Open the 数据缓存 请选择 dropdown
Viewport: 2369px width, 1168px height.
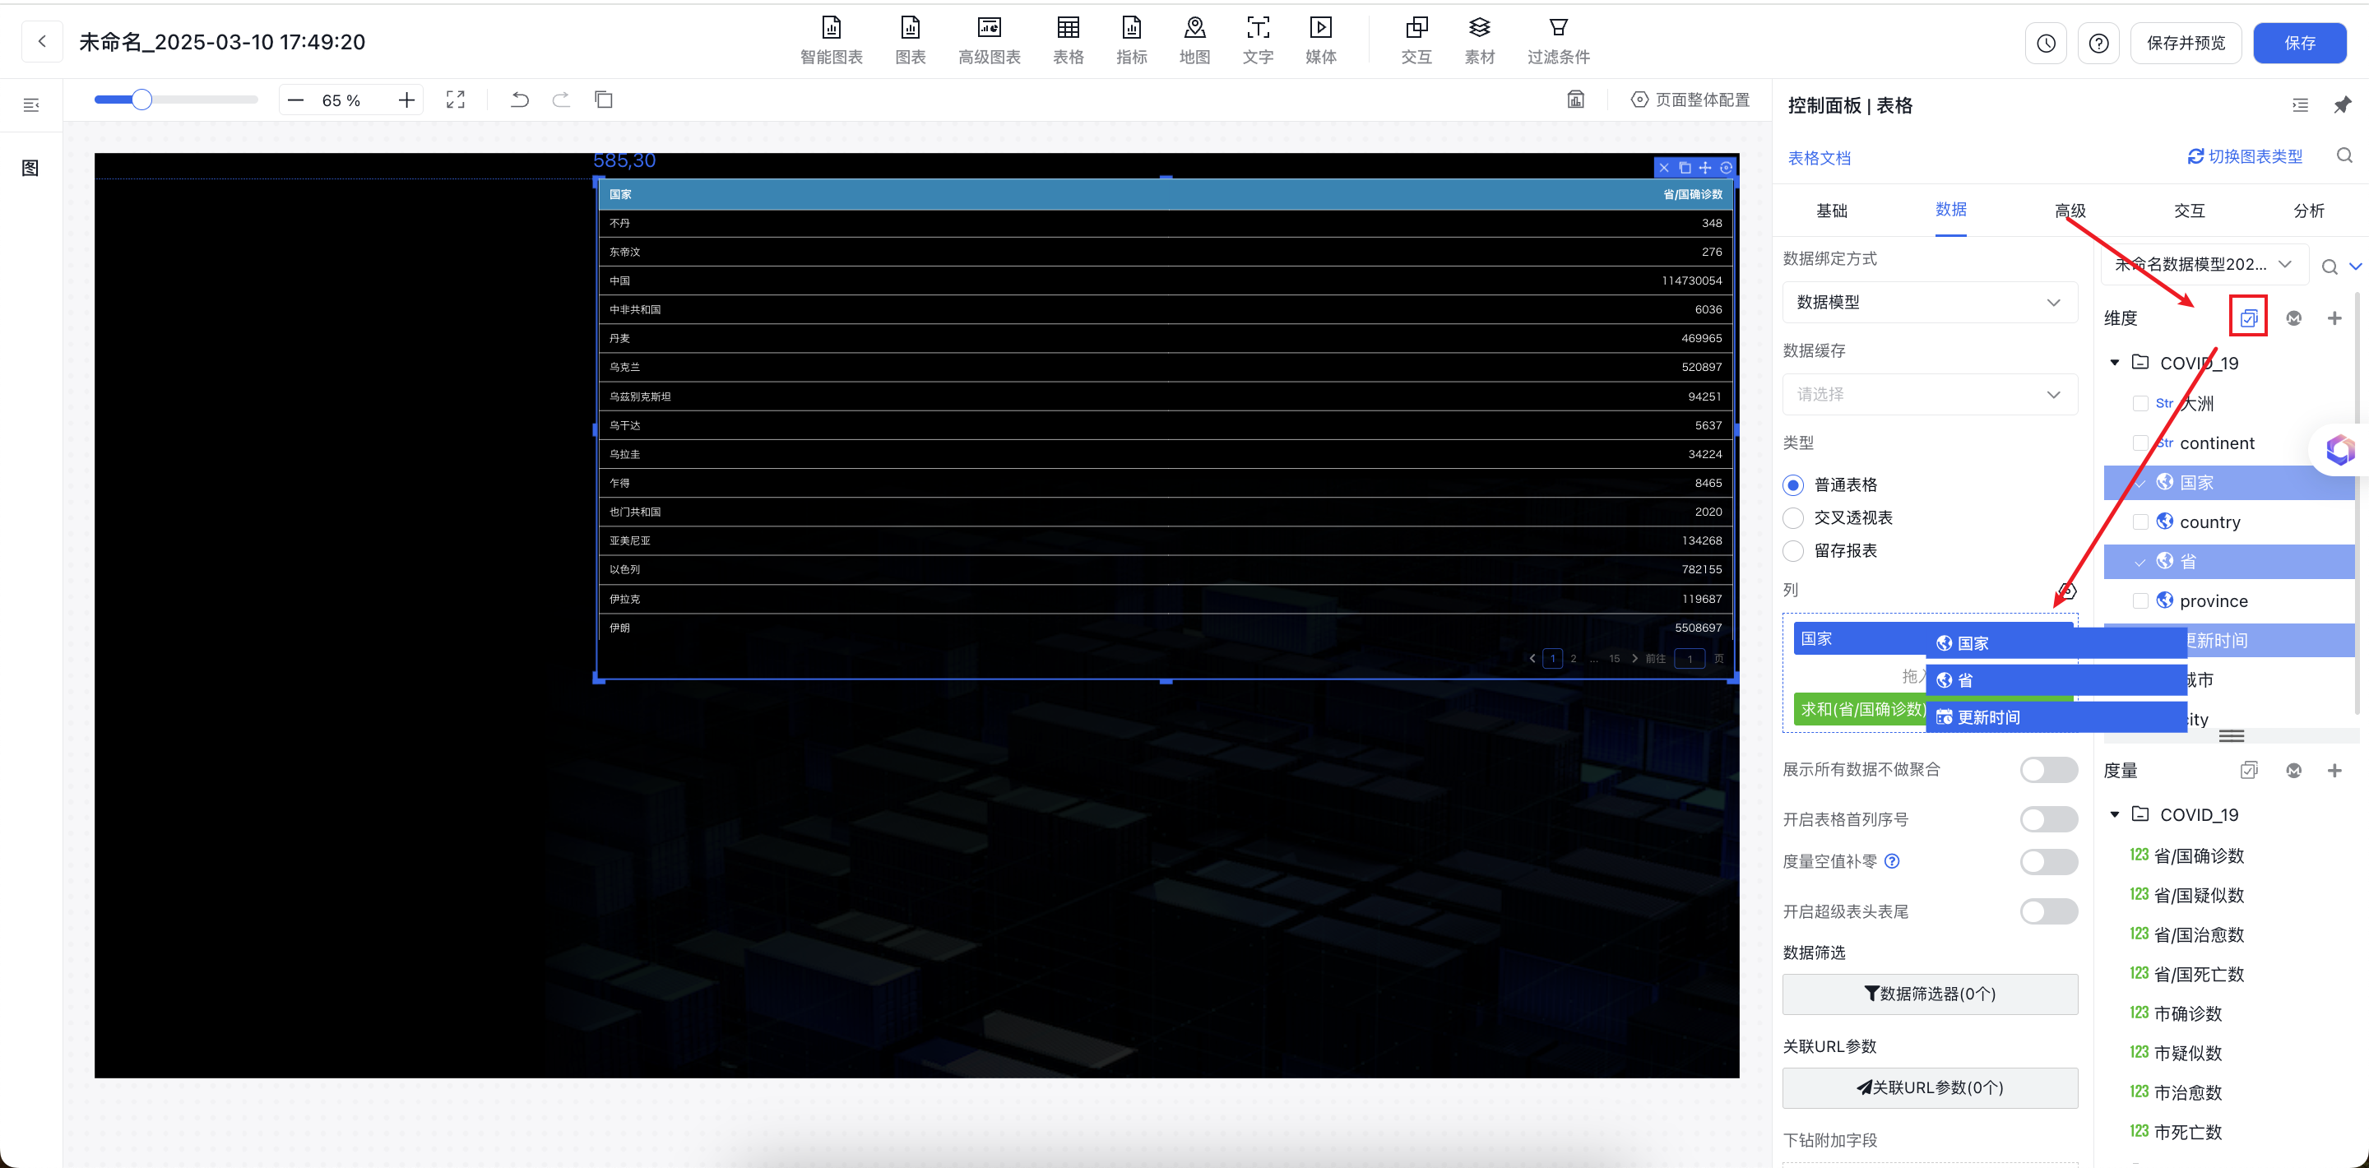tap(1930, 395)
